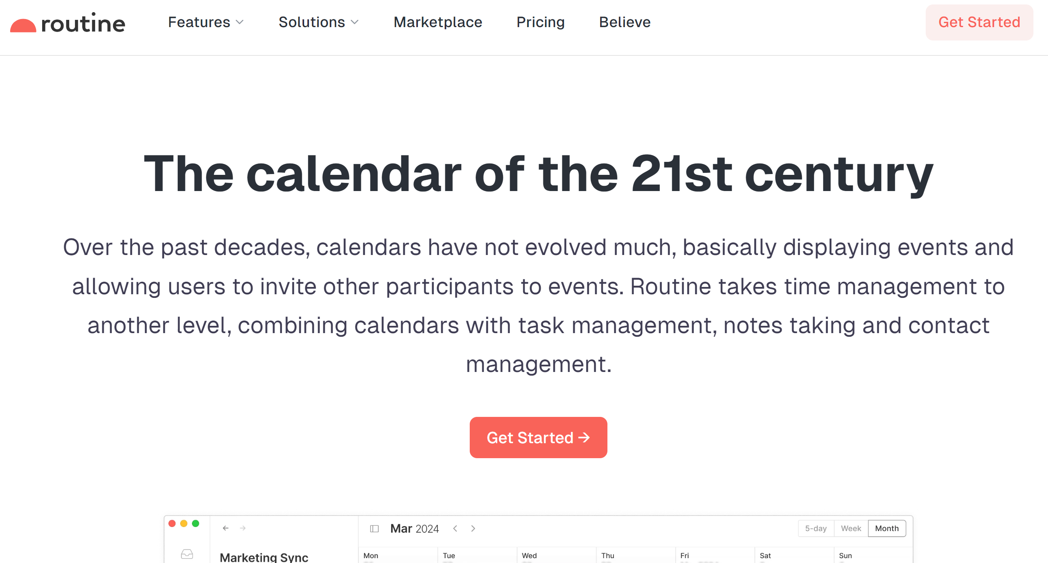Select the Month view toggle

pos(887,529)
